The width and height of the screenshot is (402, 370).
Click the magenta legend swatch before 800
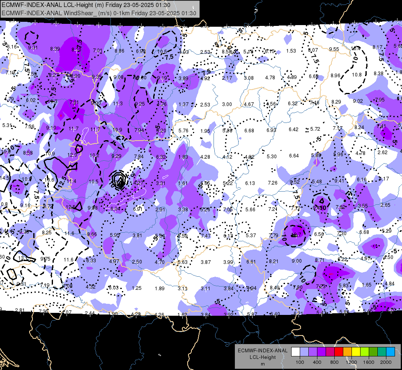330,352
